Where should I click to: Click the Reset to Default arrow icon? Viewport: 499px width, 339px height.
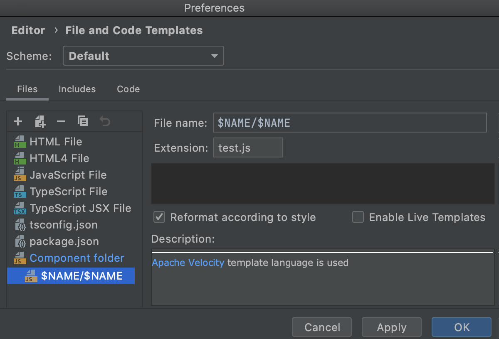point(105,121)
